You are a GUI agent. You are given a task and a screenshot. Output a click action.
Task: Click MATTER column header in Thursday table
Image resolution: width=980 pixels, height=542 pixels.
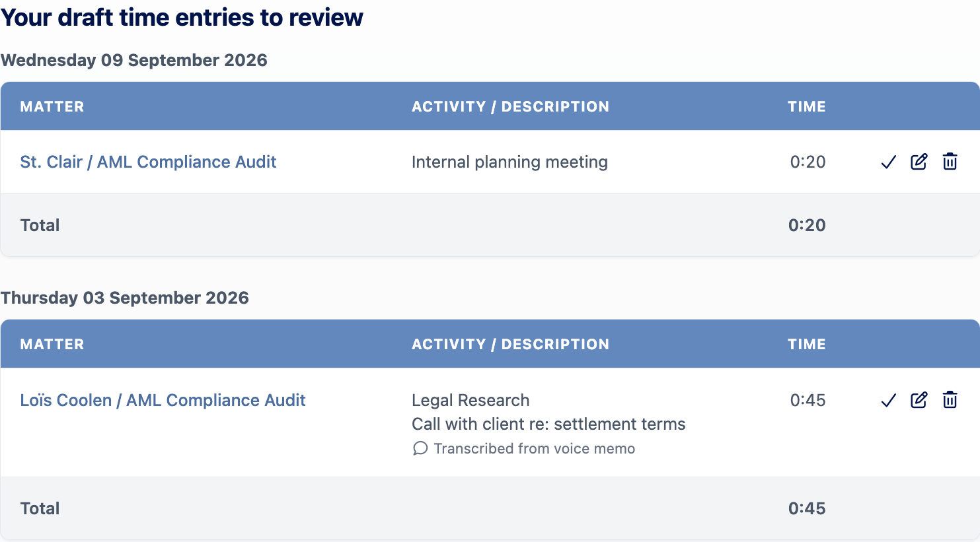tap(52, 344)
